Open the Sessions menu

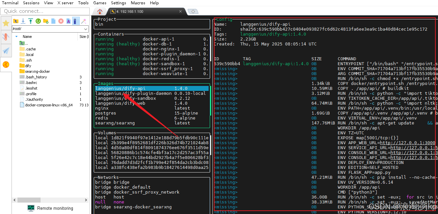point(31,3)
